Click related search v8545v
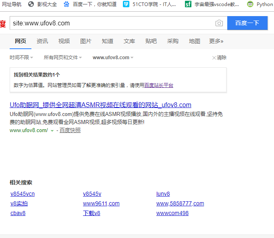This screenshot has height=238, width=274. click(x=92, y=194)
